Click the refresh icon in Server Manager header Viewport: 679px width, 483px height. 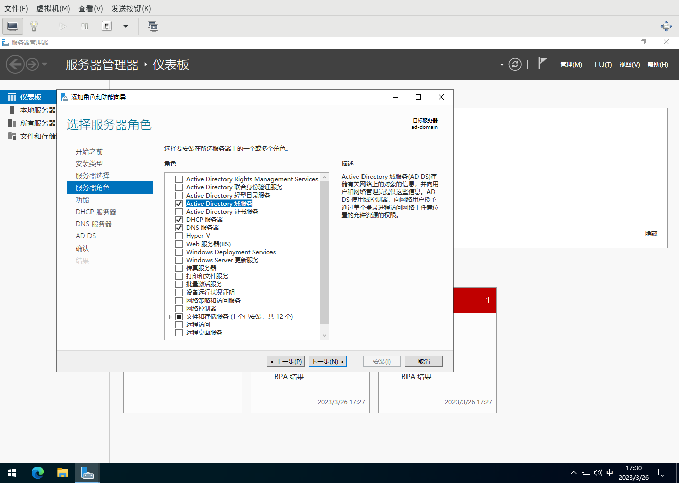(515, 64)
